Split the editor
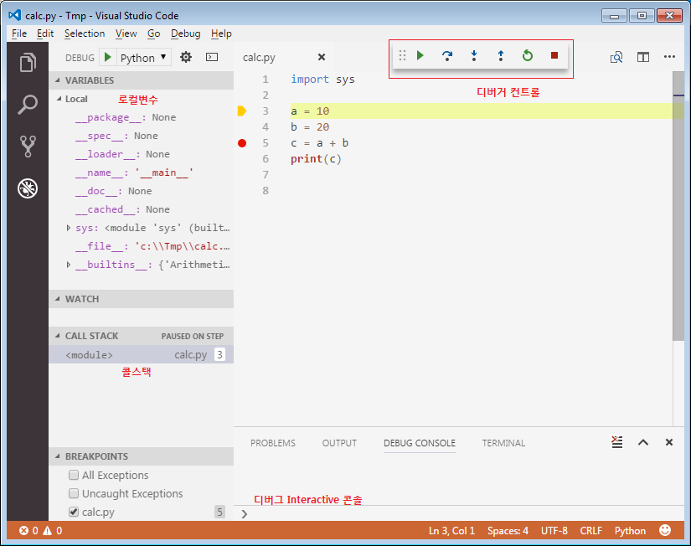 643,57
